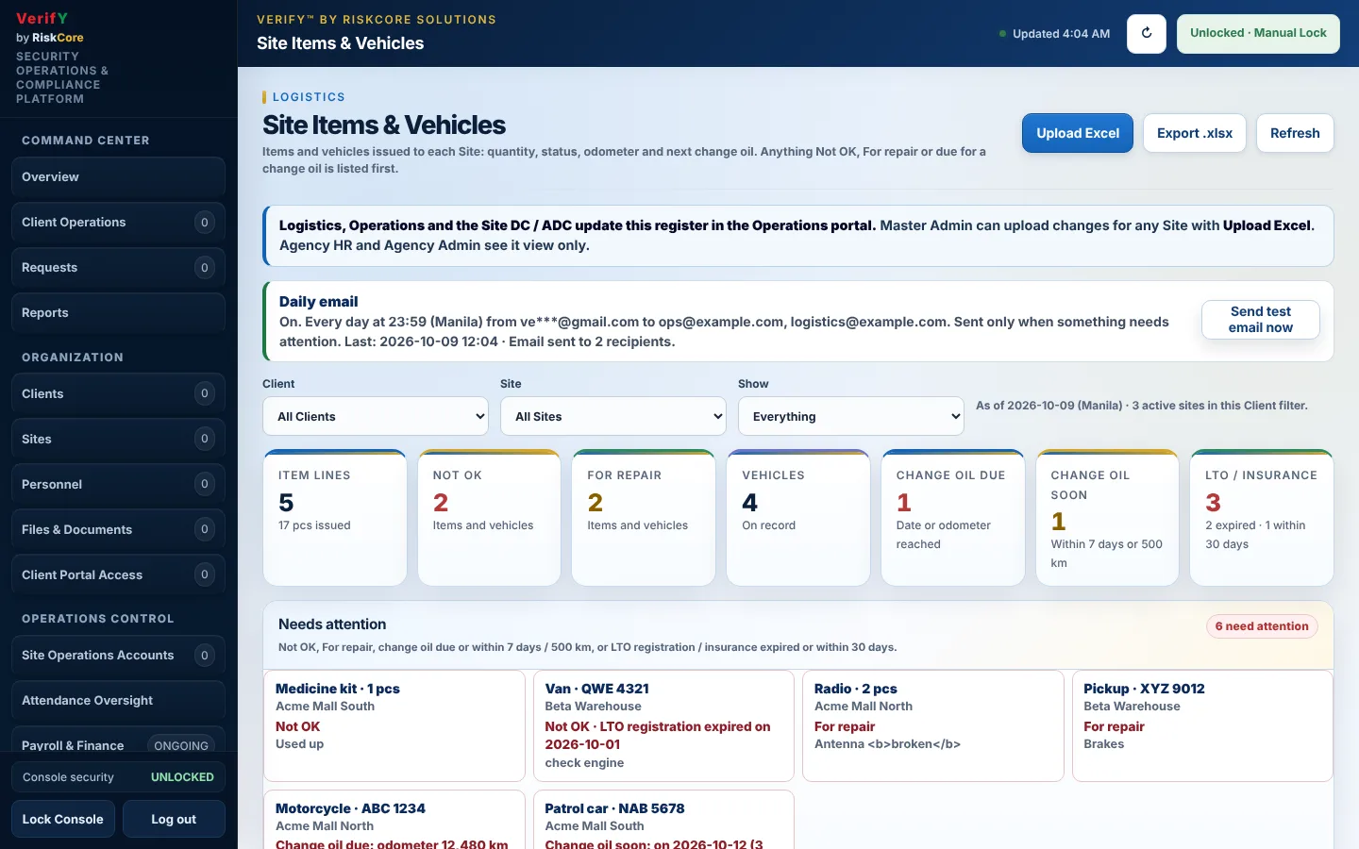Screen dimensions: 1359x849
Task: Select the Change Oil Soon card
Action: [x=1108, y=518]
